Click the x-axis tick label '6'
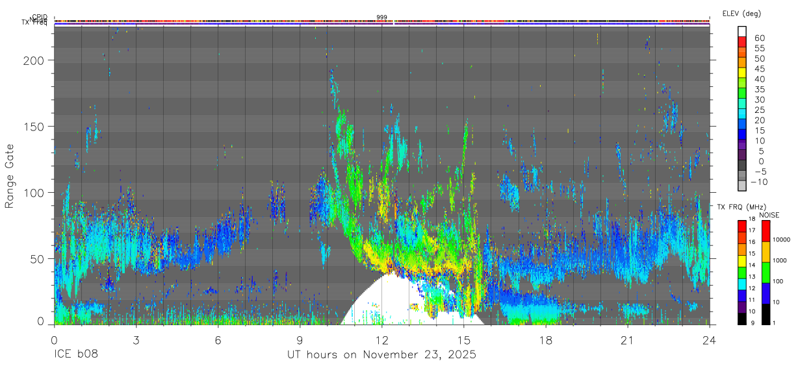The width and height of the screenshot is (798, 368). pos(218,339)
